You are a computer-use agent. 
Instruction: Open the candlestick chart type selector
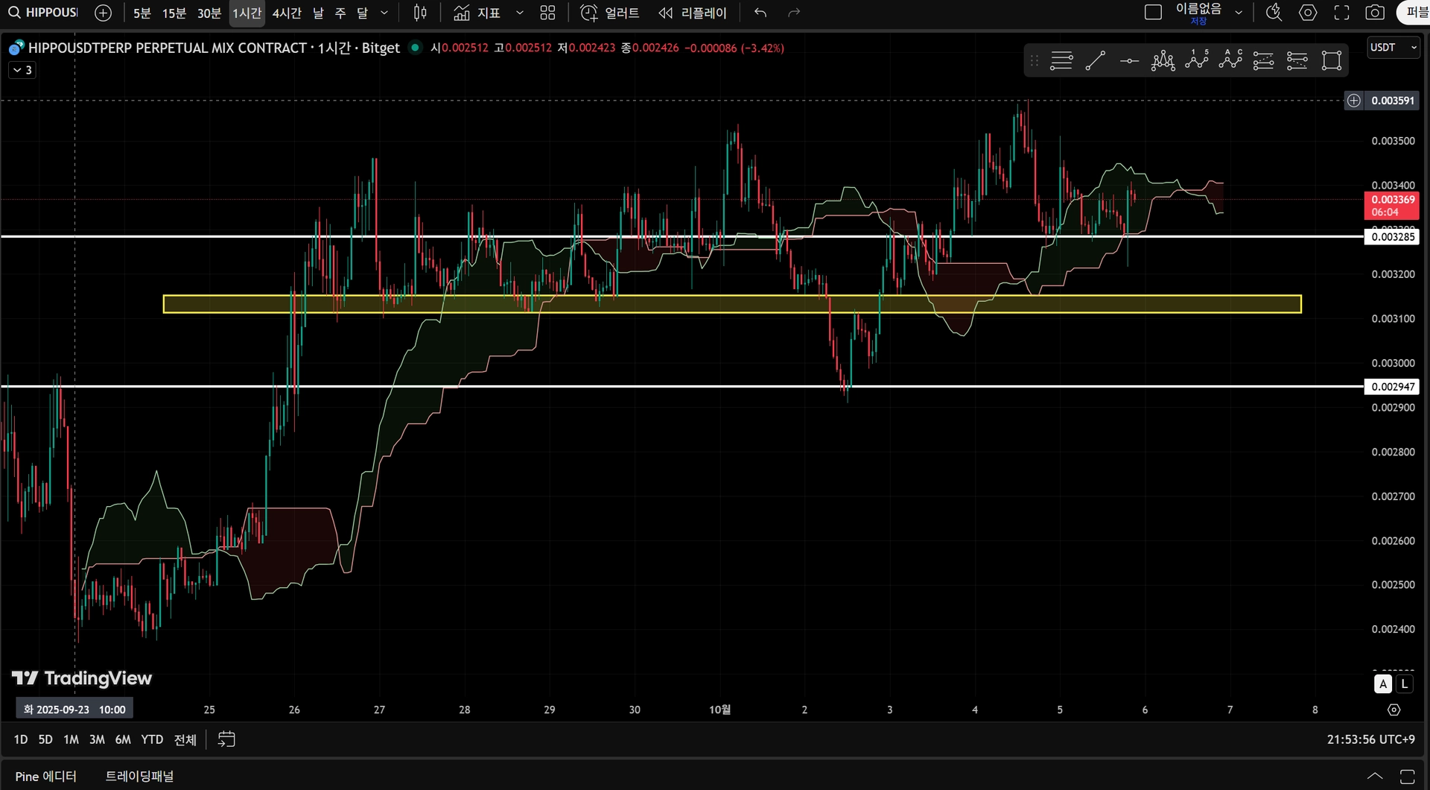click(x=420, y=13)
